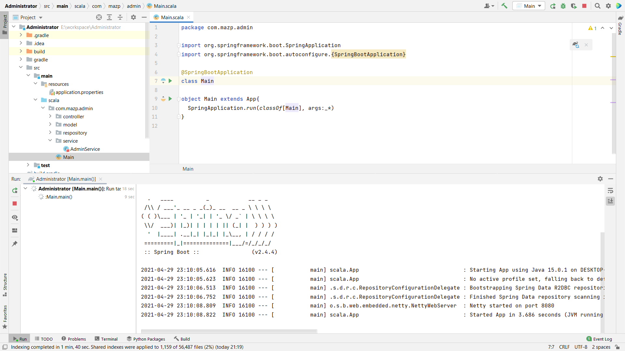
Task: Toggle the eye icon in Run panel
Action: point(15,217)
